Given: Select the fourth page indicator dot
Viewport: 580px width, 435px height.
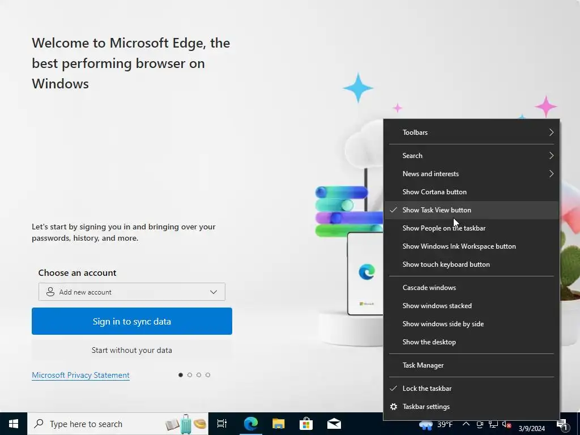Looking at the screenshot, I should (208, 375).
